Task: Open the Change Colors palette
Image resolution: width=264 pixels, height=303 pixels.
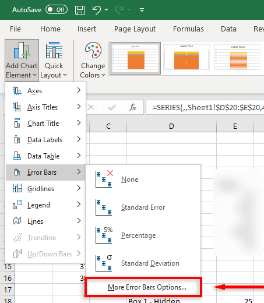Action: [x=93, y=60]
